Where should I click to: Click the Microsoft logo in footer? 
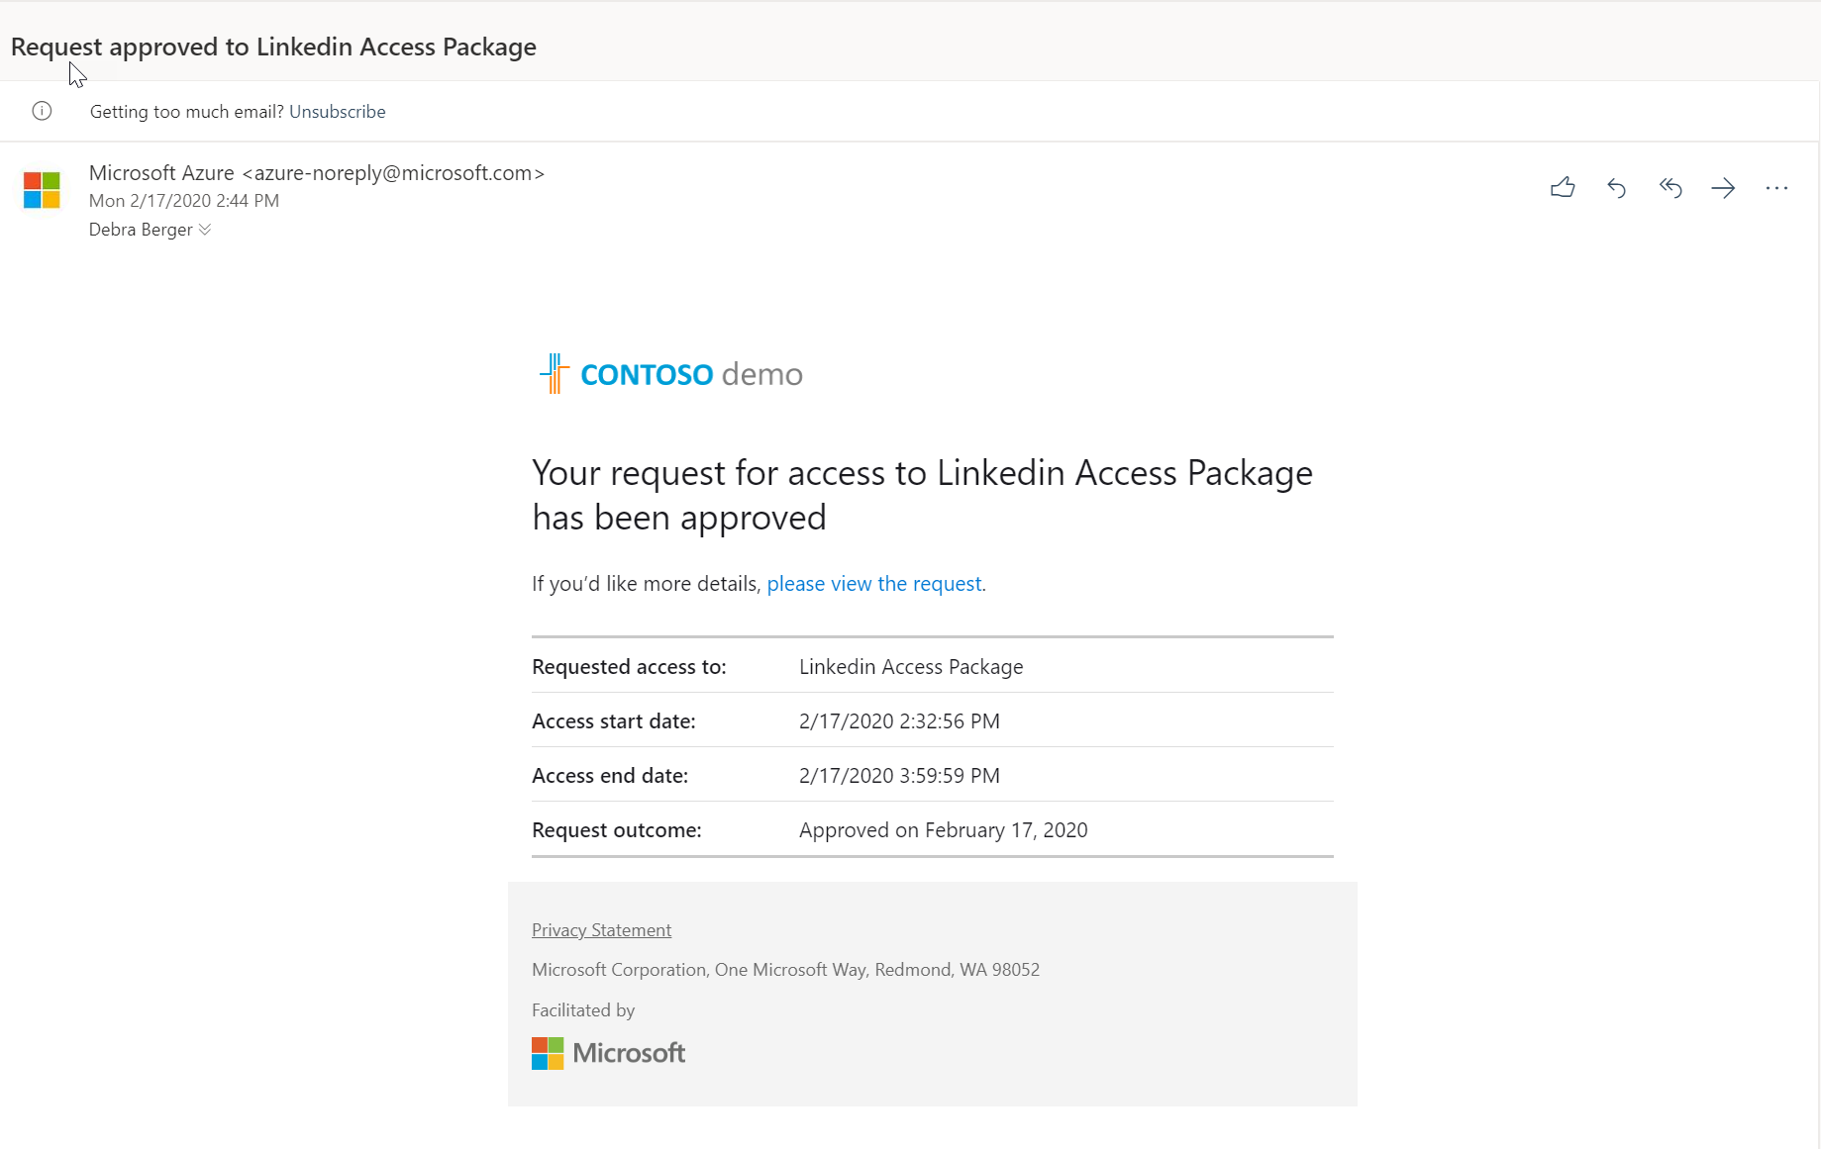coord(608,1053)
